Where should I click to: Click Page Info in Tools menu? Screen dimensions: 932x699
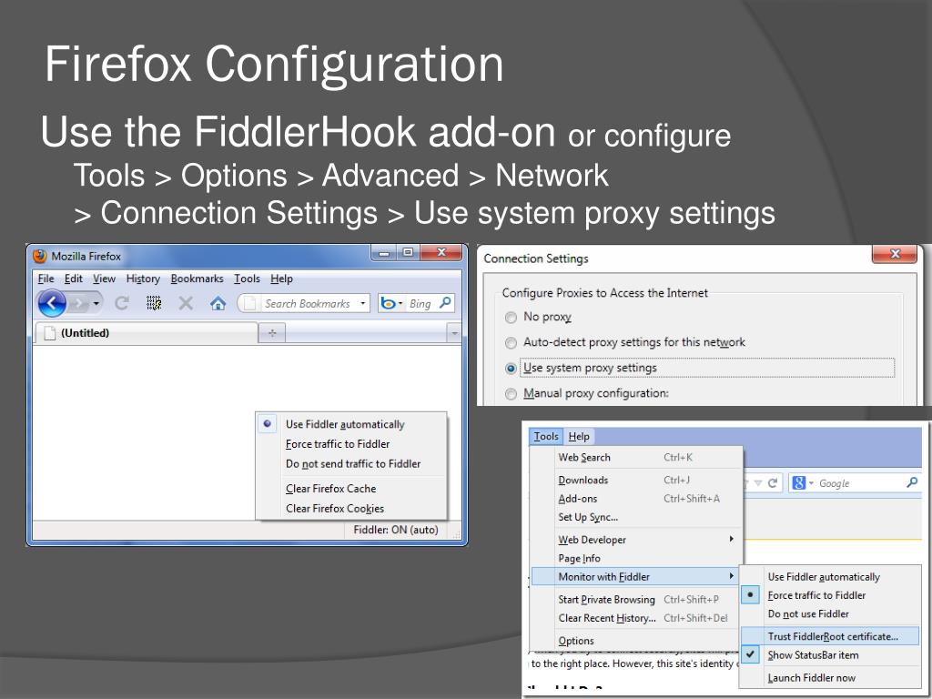pyautogui.click(x=636, y=558)
